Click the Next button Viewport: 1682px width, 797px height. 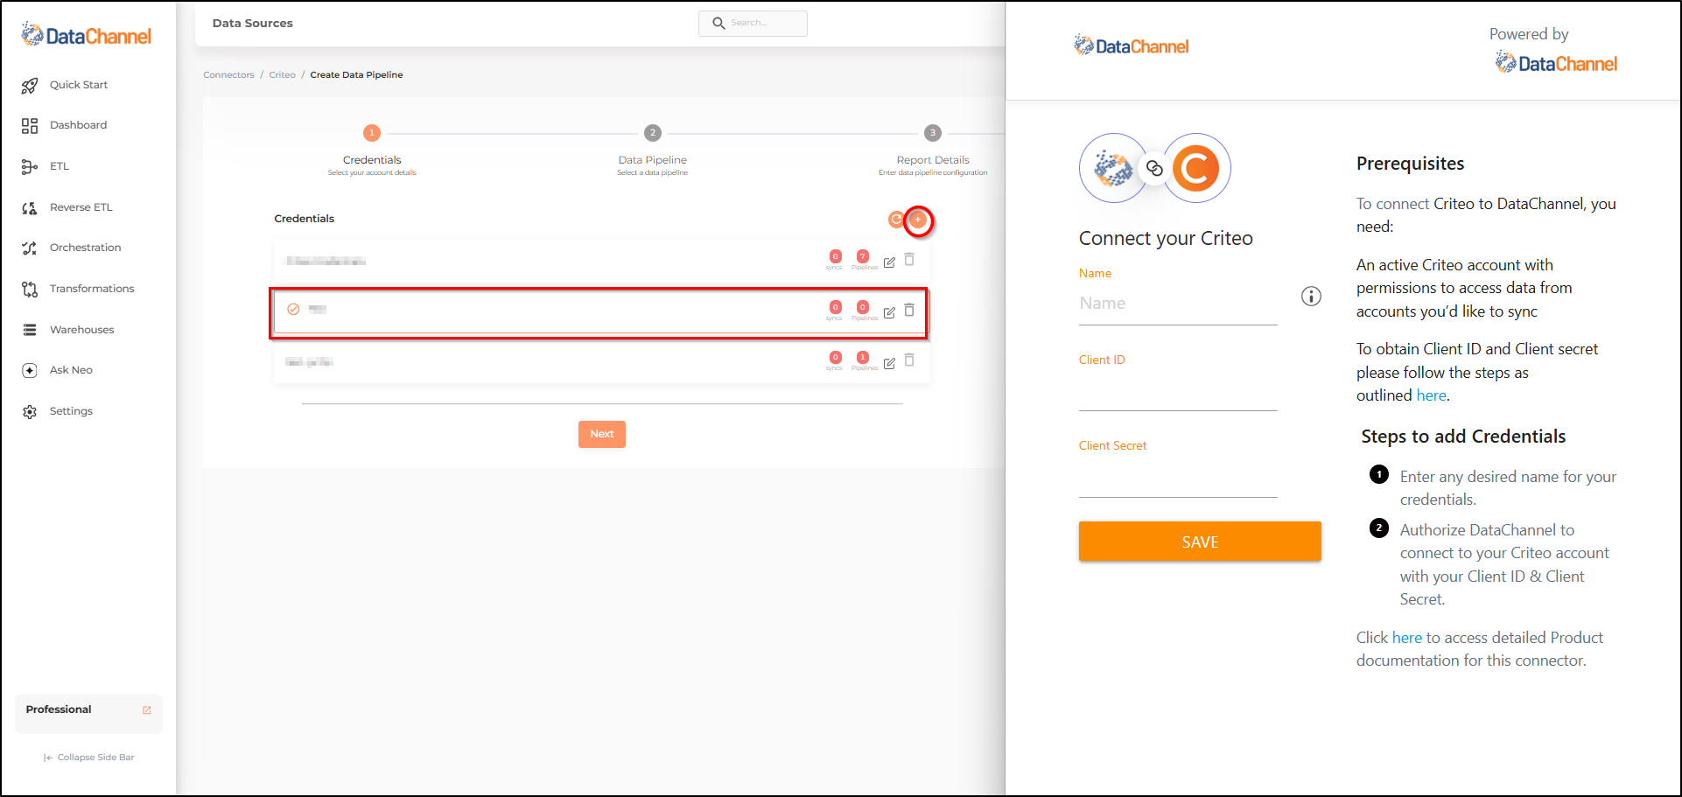click(602, 434)
